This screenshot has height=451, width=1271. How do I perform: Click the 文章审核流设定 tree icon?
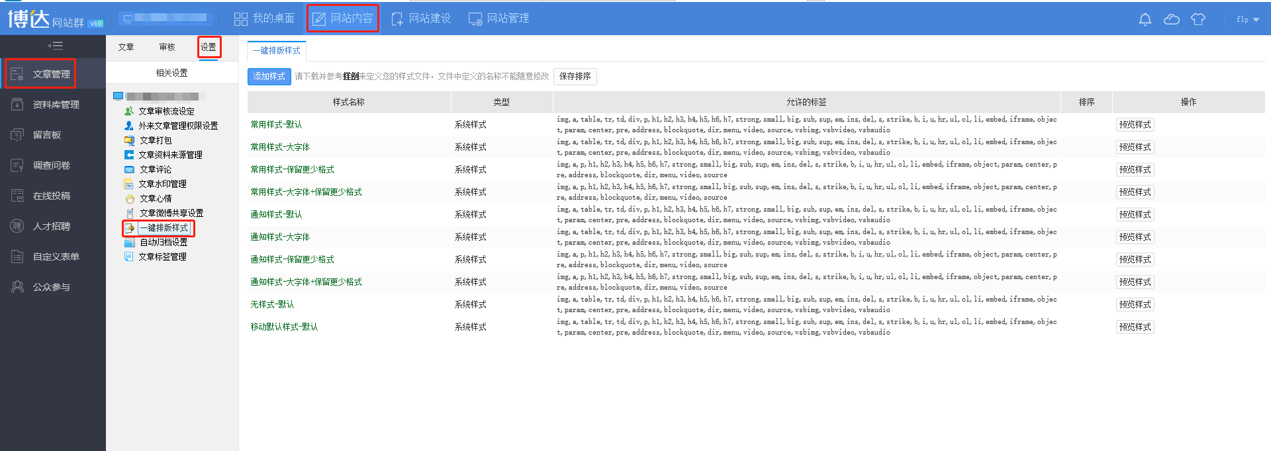tap(129, 111)
